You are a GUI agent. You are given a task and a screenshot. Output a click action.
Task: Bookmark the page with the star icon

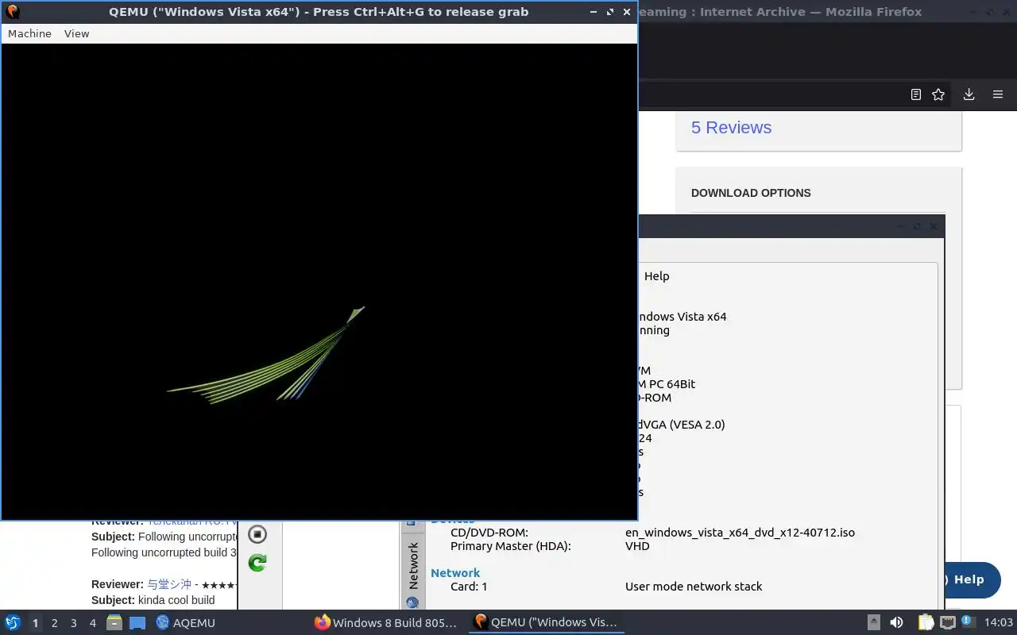(938, 94)
